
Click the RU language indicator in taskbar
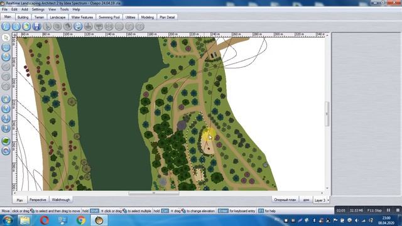click(277, 220)
